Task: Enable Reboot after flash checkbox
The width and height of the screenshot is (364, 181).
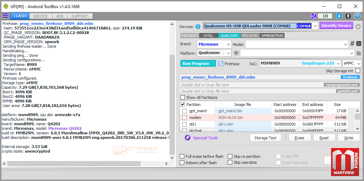Action: point(182,163)
